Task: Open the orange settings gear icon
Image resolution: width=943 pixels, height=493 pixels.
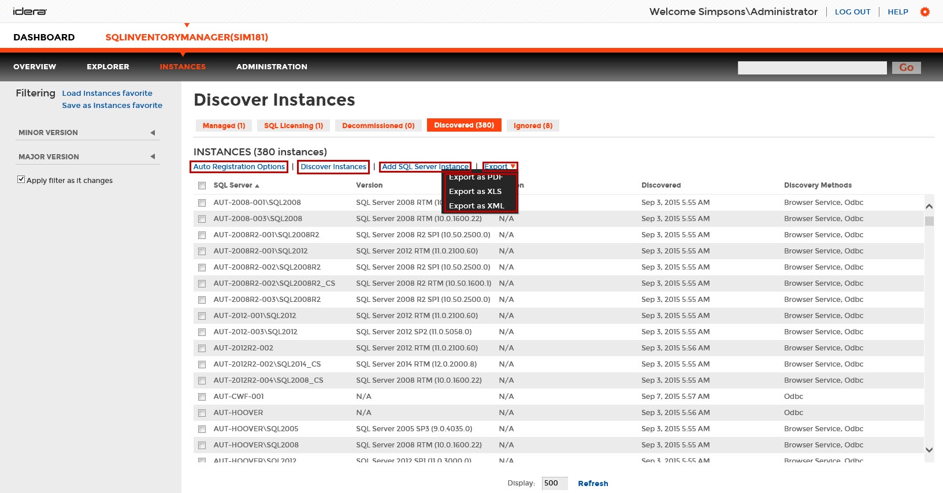Action: point(925,12)
